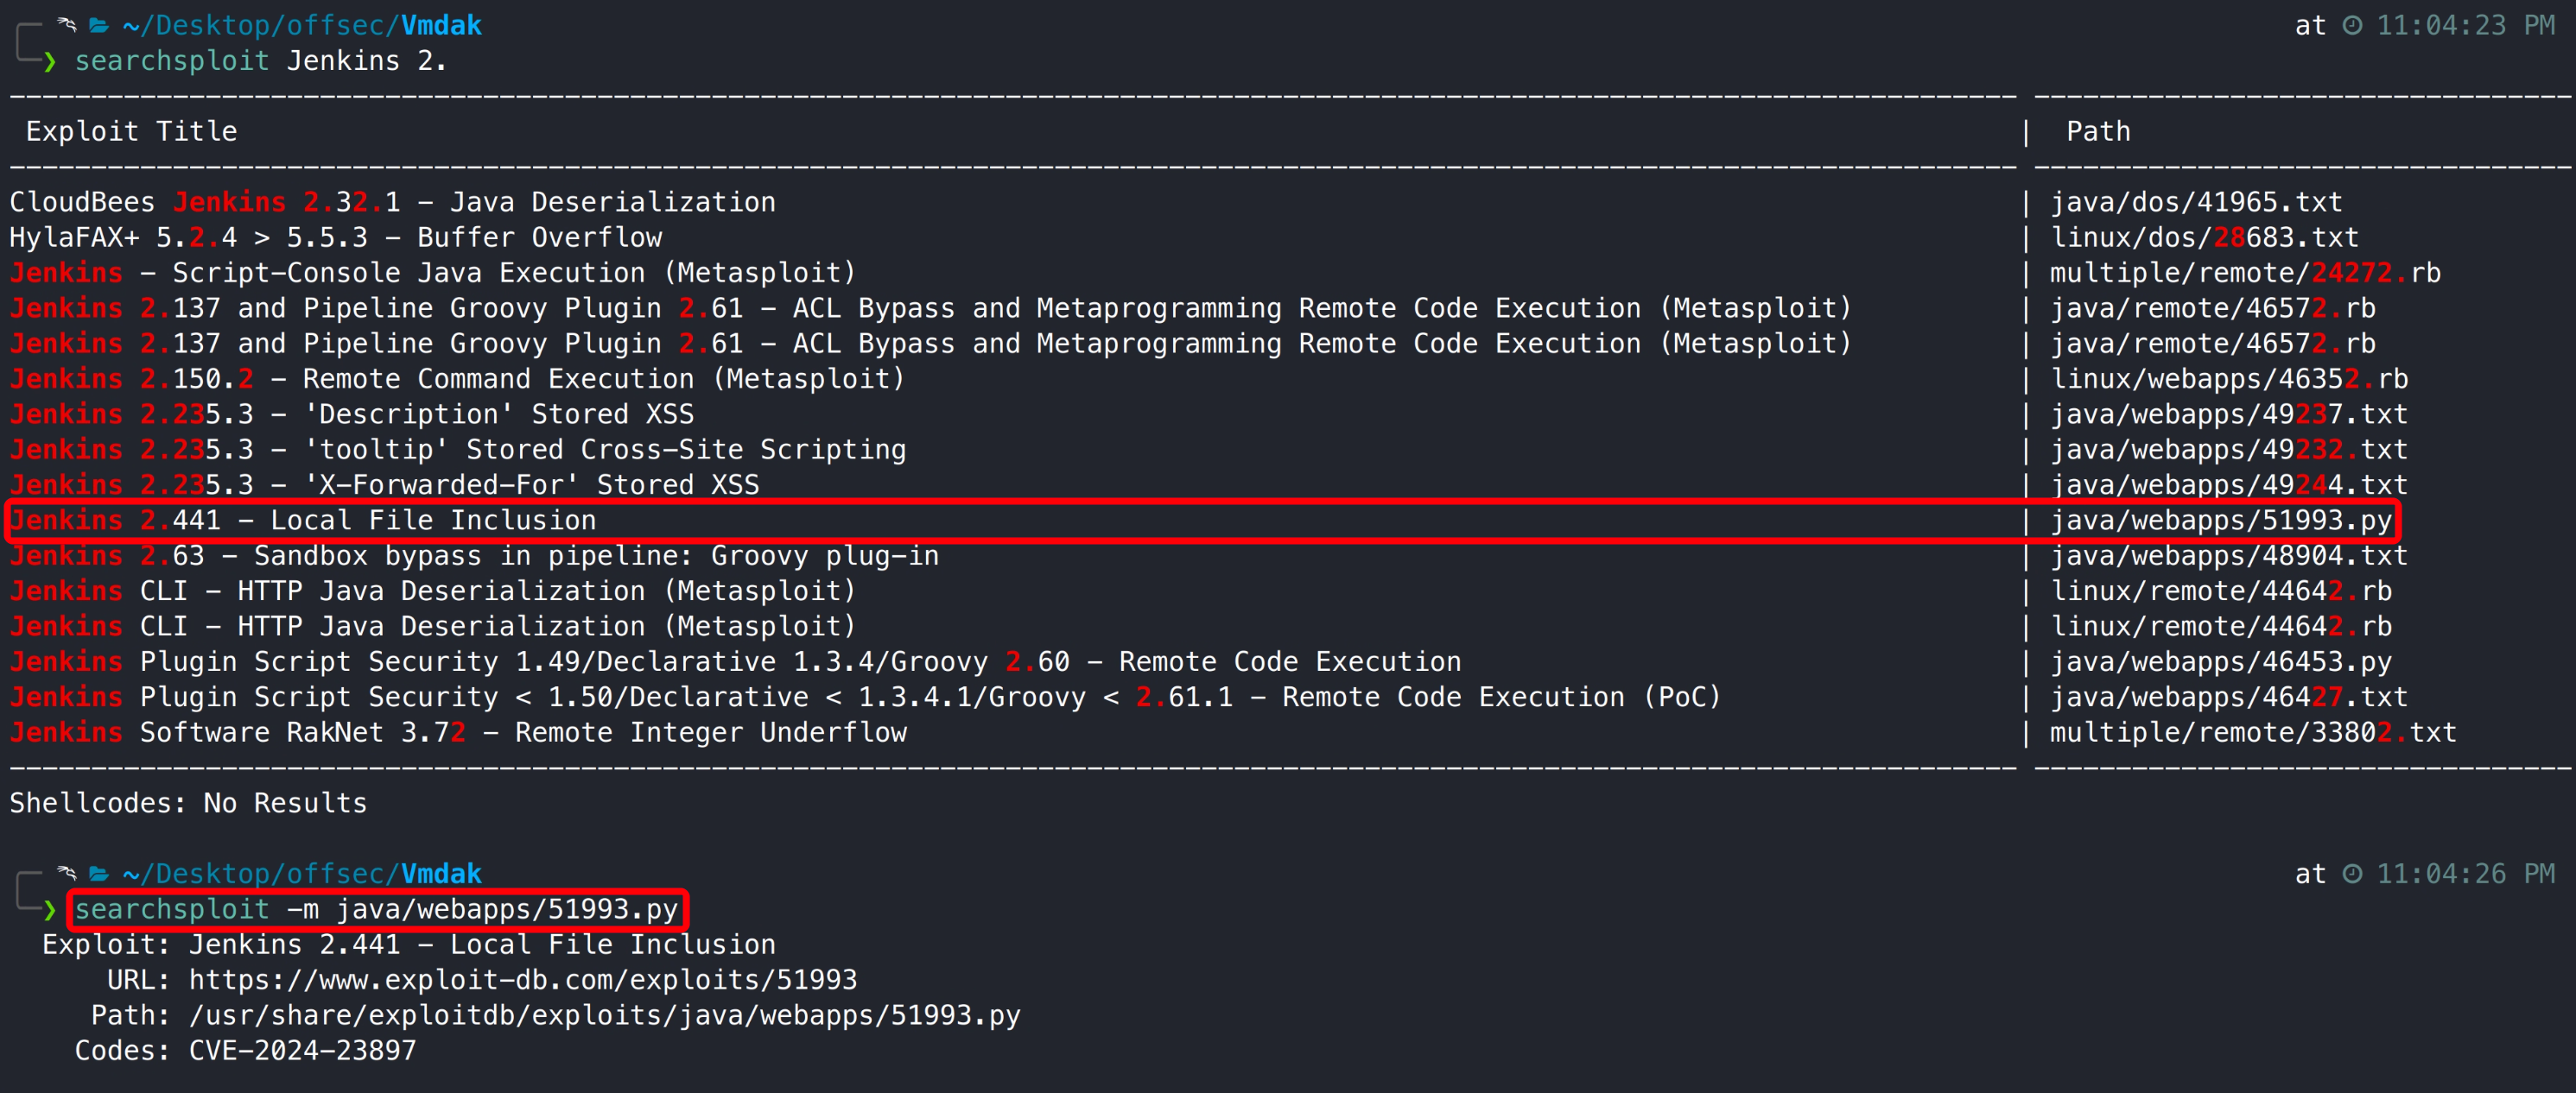This screenshot has height=1093, width=2576.
Task: Click the CVE-2024-23897 code text
Action: click(302, 1051)
